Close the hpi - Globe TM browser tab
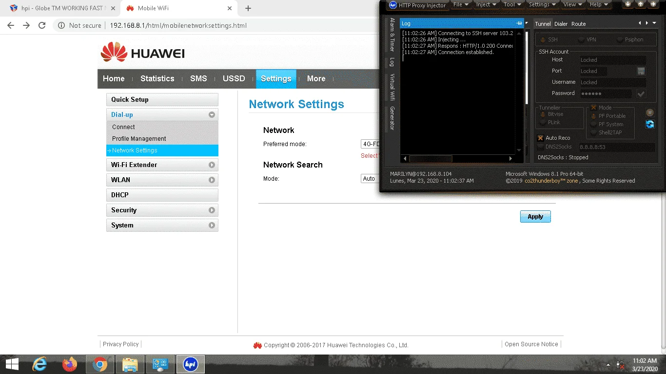Screen dimensions: 666x374 113,8
